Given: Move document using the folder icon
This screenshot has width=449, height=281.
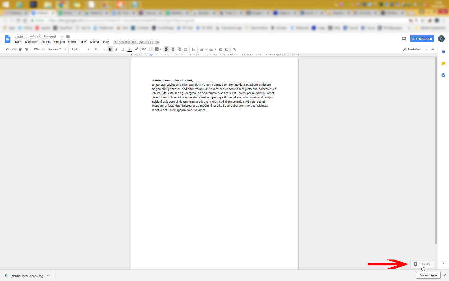Looking at the screenshot, I should [68, 37].
